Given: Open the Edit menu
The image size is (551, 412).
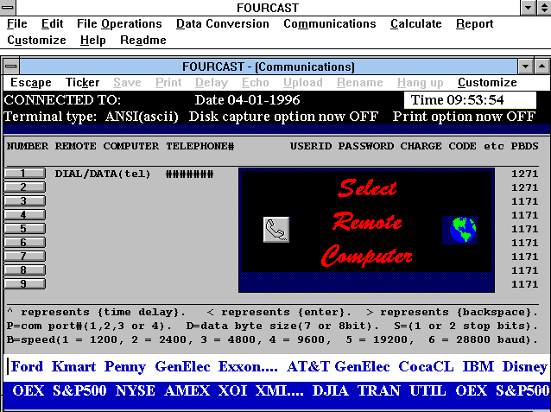Looking at the screenshot, I should (52, 23).
